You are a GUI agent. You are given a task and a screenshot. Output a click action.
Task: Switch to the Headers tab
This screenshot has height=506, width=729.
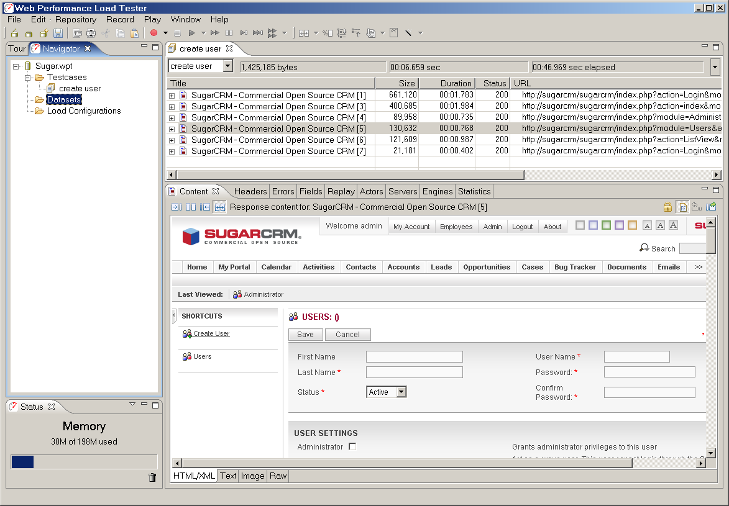(x=250, y=191)
